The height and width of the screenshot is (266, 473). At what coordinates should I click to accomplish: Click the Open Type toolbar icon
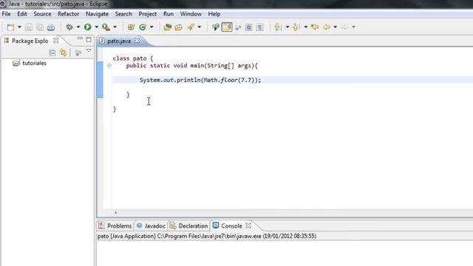coord(168,27)
